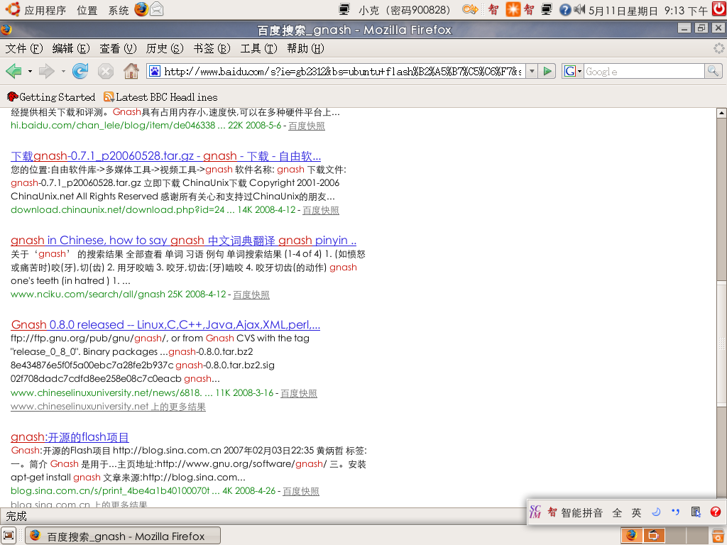Open the Back button history dropdown
This screenshot has height=545, width=727.
(x=30, y=72)
